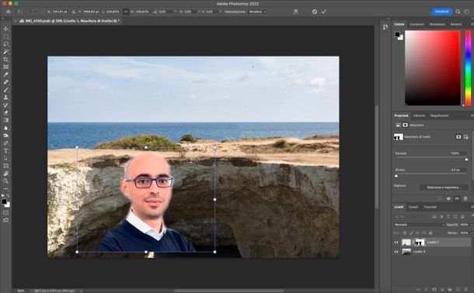Switch to the Sfumature tab

coord(437,24)
